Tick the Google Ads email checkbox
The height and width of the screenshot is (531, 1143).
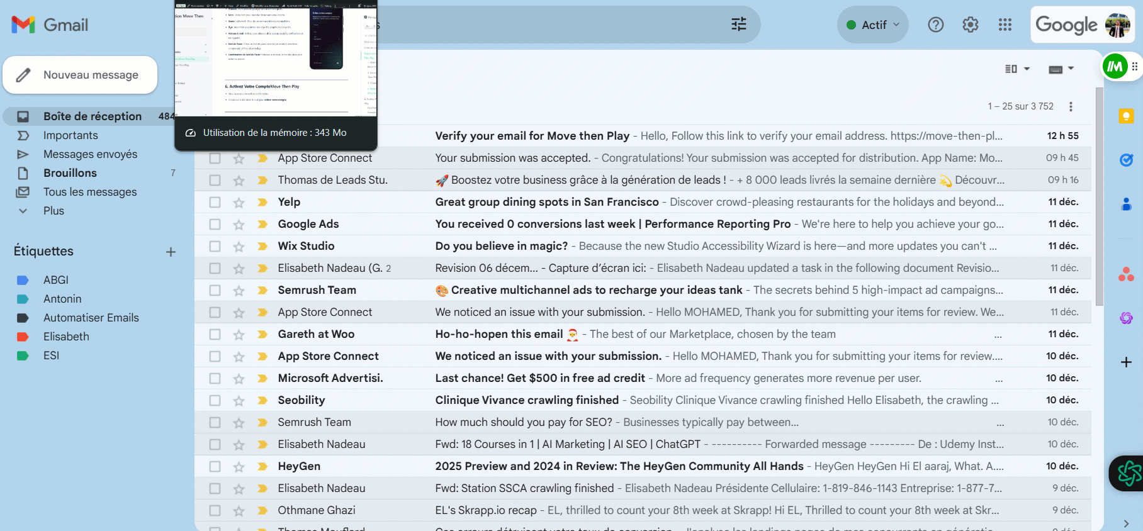point(215,225)
